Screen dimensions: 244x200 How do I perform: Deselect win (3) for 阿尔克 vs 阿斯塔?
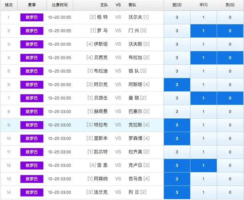(x=177, y=85)
